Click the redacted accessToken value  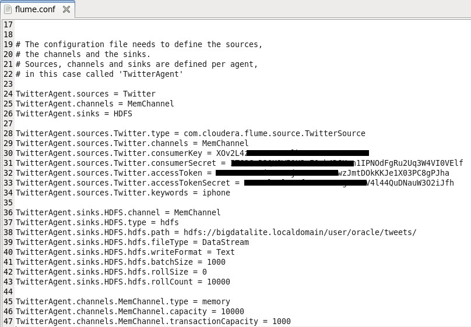point(277,173)
